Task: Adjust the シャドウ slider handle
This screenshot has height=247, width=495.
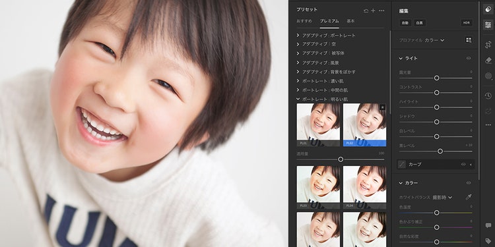Action: coord(437,122)
